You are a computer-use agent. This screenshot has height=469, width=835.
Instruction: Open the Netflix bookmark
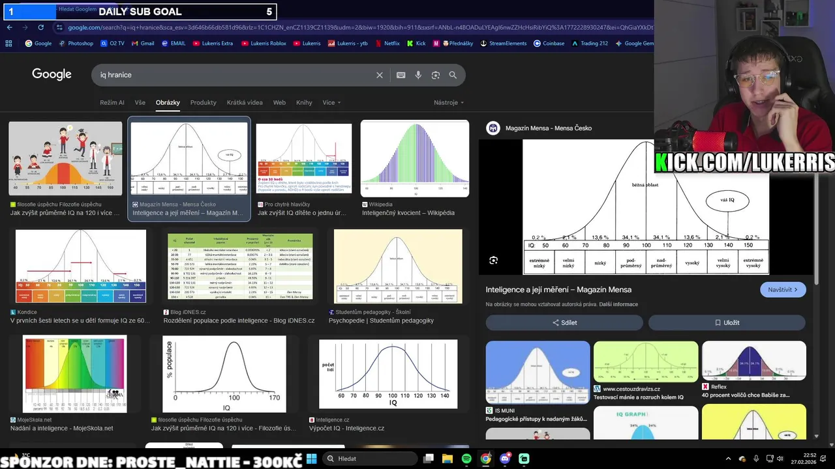pyautogui.click(x=387, y=44)
